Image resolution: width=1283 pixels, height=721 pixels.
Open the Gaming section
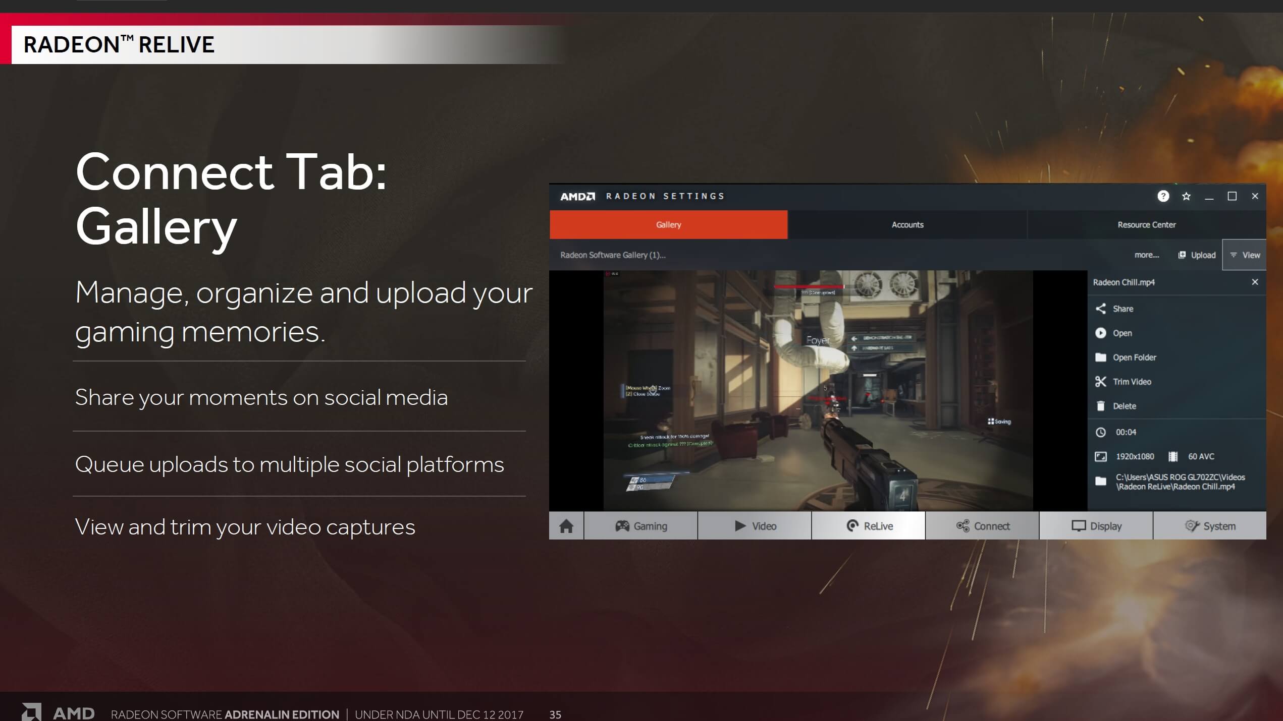[x=641, y=526]
